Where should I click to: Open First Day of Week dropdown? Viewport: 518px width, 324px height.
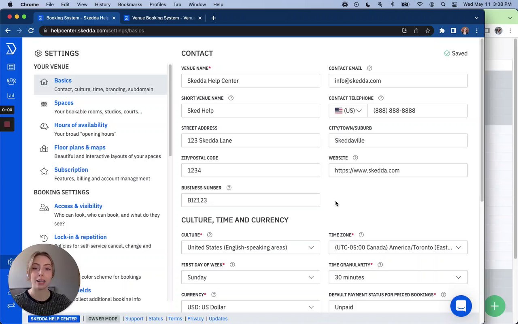[251, 277]
